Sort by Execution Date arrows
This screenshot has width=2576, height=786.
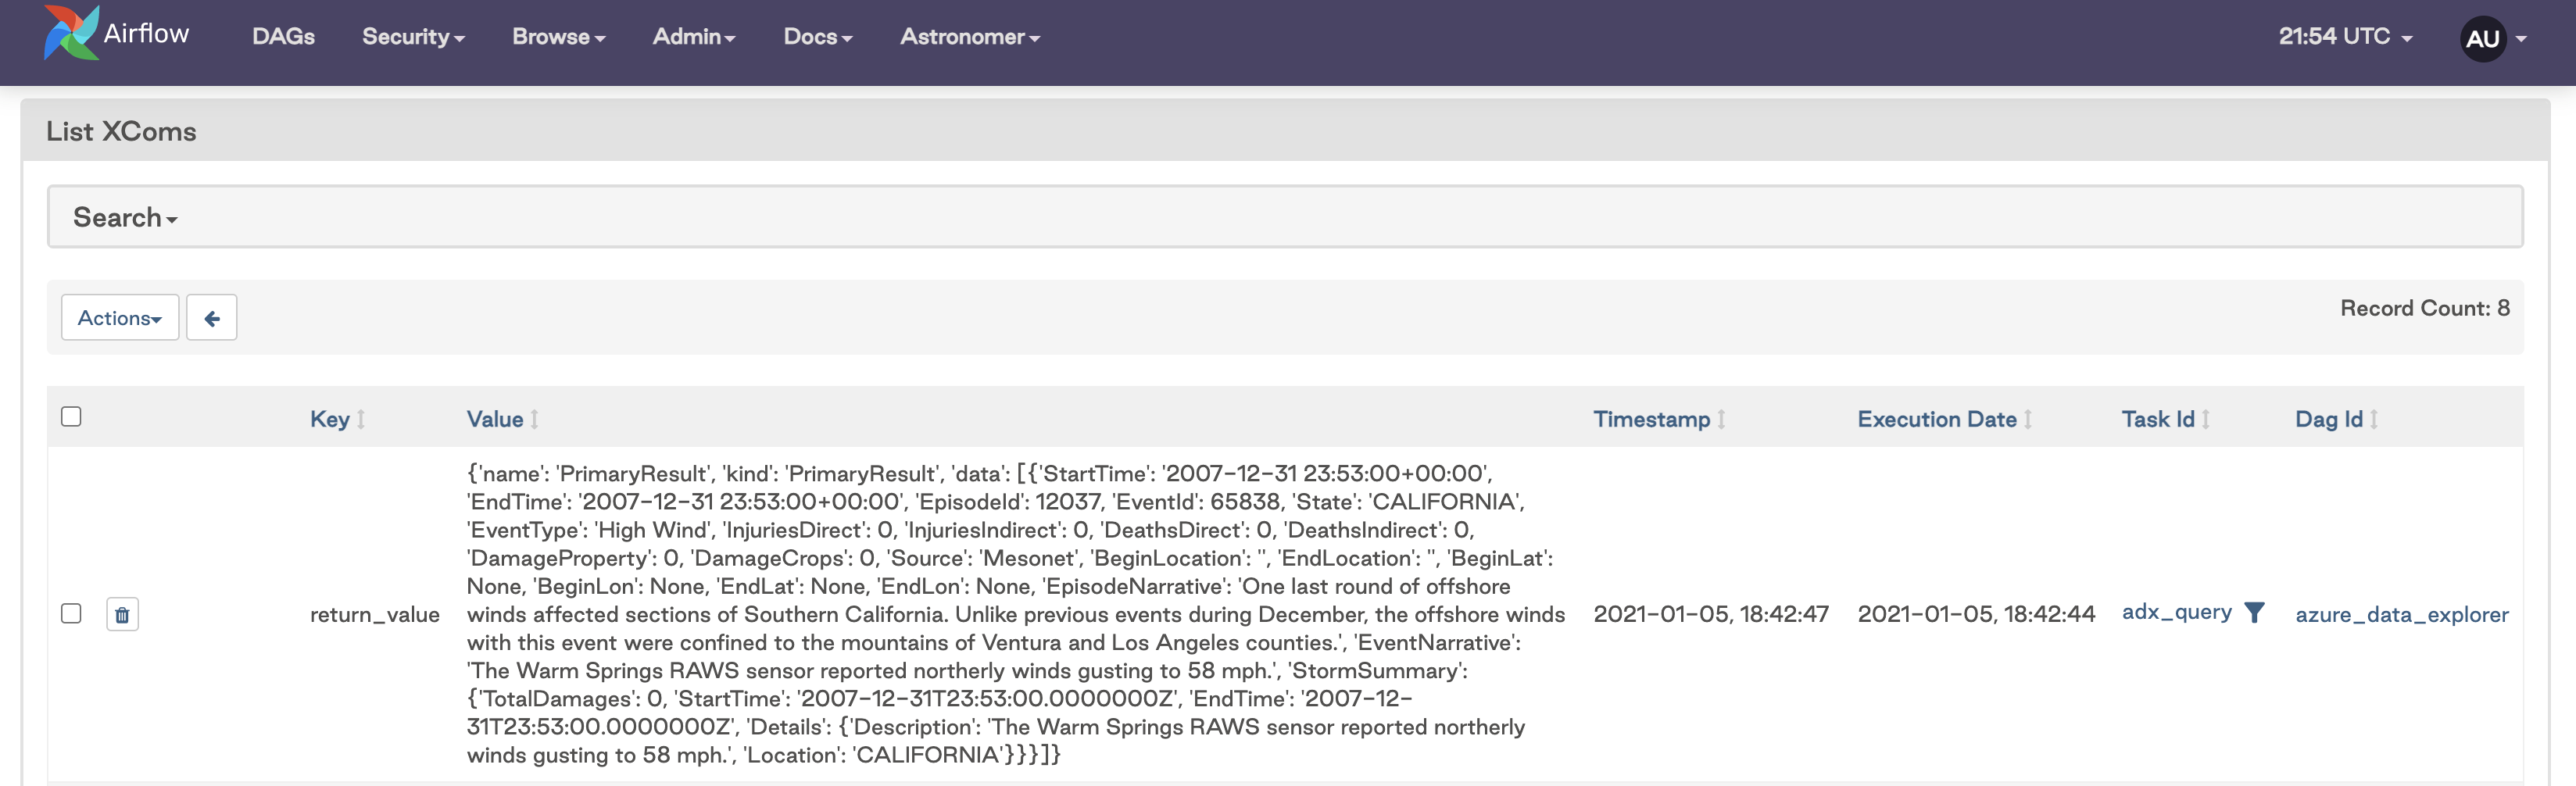point(2028,420)
